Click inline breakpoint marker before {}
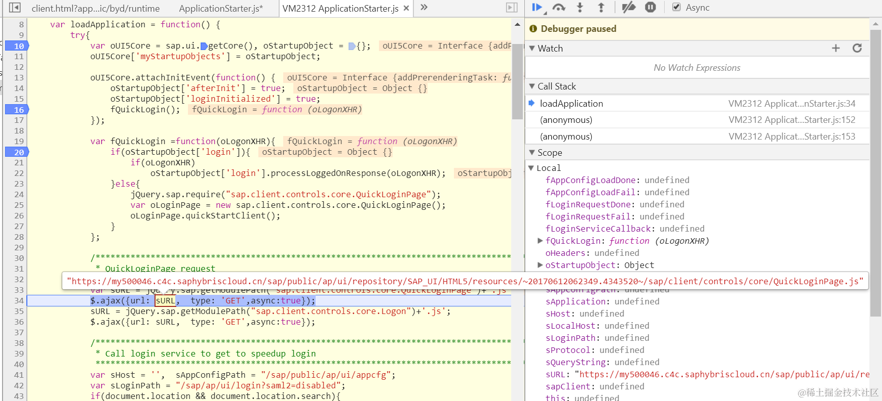The image size is (882, 401). click(352, 46)
